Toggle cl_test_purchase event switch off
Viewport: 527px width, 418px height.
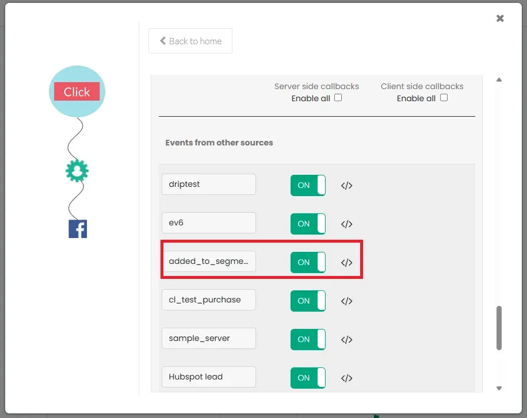[308, 301]
